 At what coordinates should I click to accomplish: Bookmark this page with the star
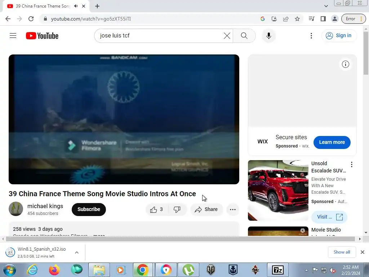click(x=297, y=19)
